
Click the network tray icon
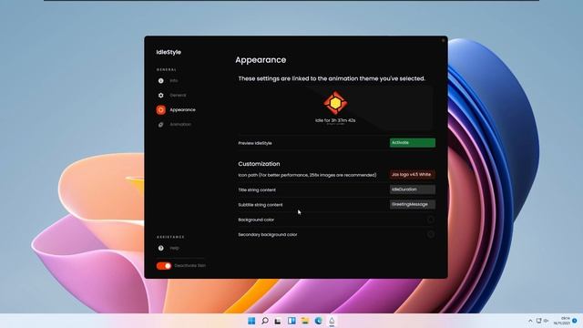[538, 321]
